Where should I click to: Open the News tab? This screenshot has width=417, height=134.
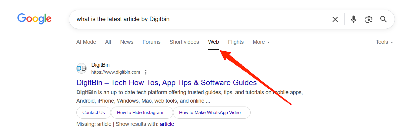pyautogui.click(x=127, y=42)
